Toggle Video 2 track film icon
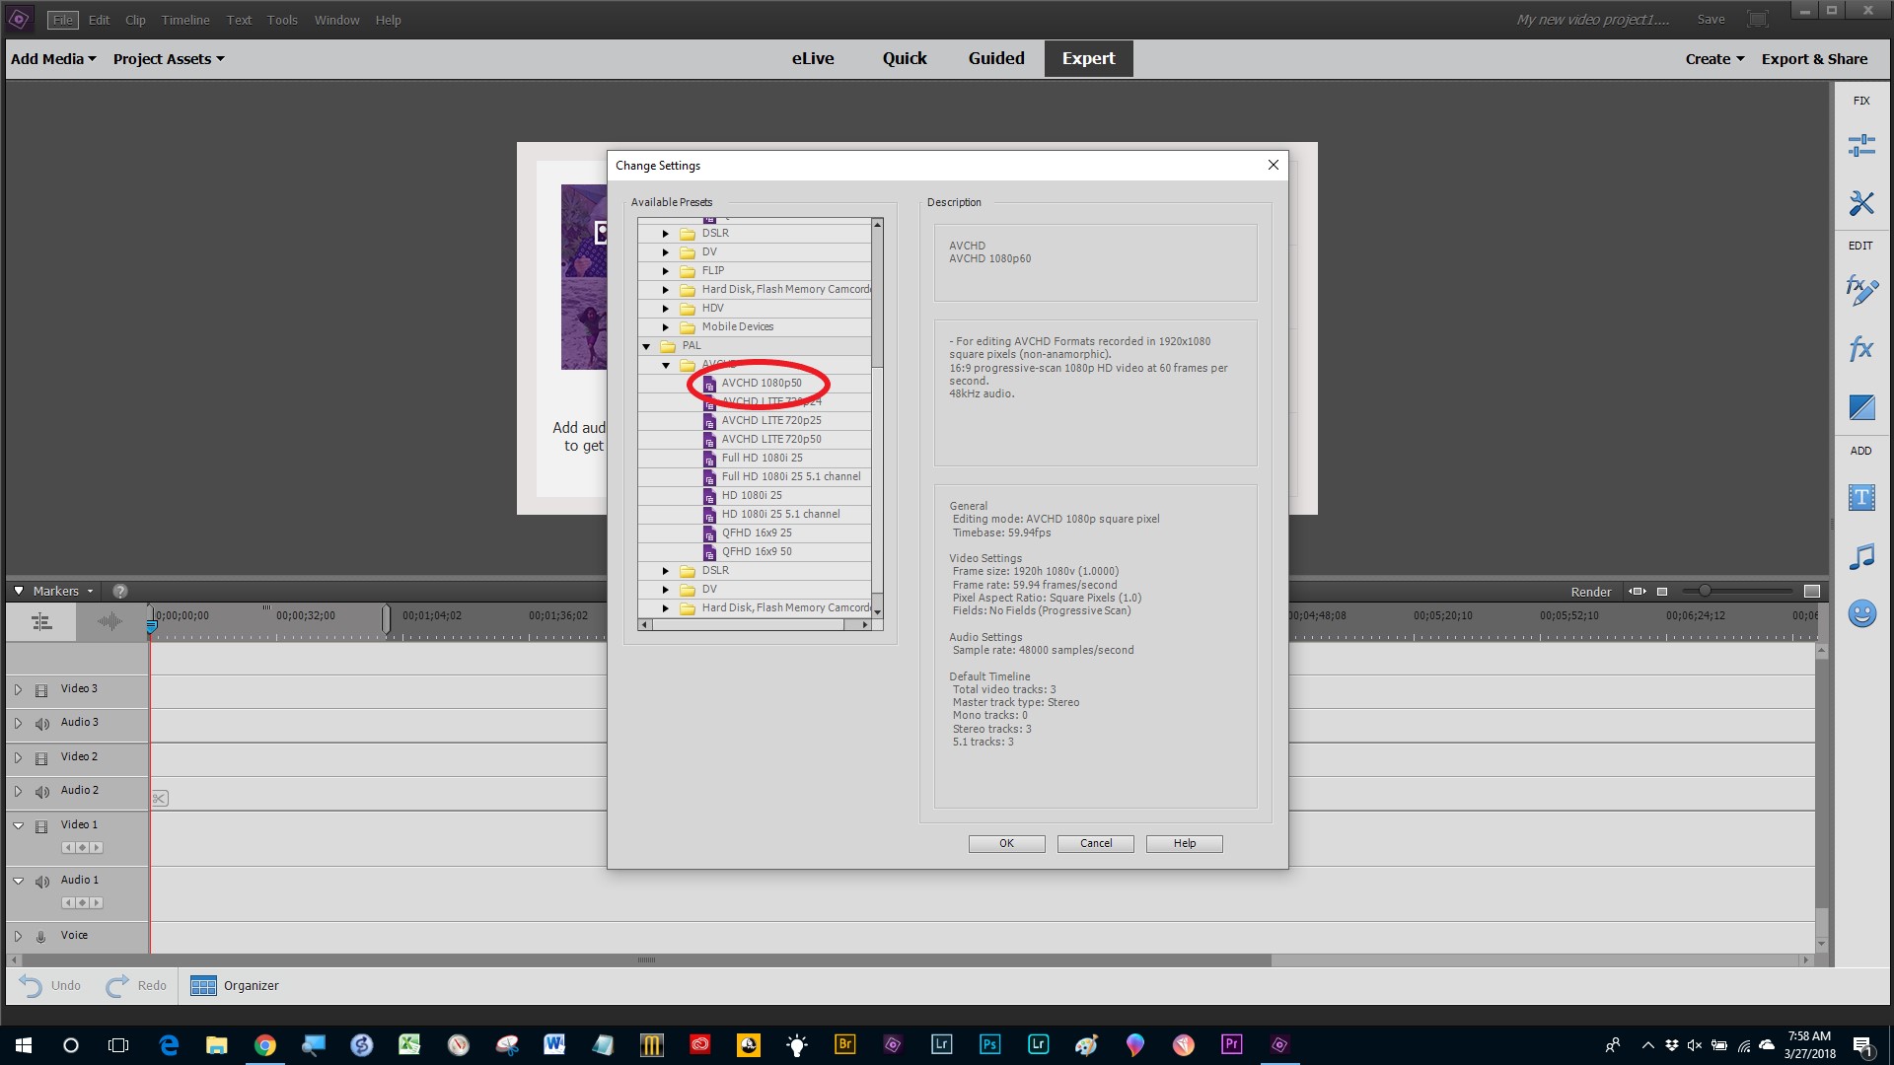1894x1065 pixels. pos(41,758)
